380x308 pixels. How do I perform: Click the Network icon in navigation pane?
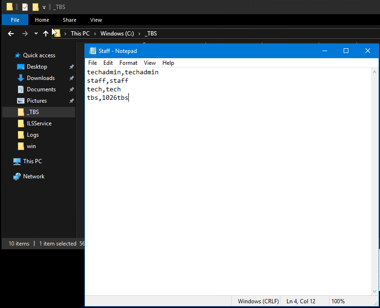coord(17,176)
